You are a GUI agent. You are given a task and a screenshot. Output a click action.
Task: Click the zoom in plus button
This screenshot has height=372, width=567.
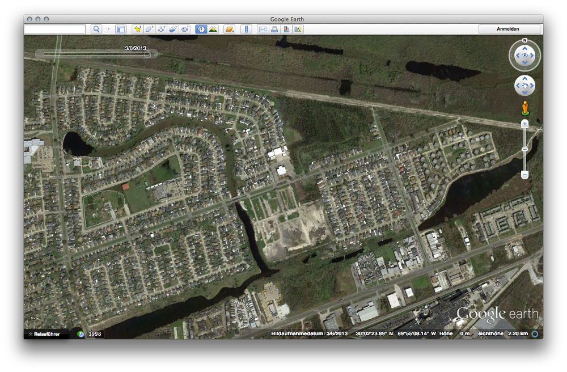point(524,124)
